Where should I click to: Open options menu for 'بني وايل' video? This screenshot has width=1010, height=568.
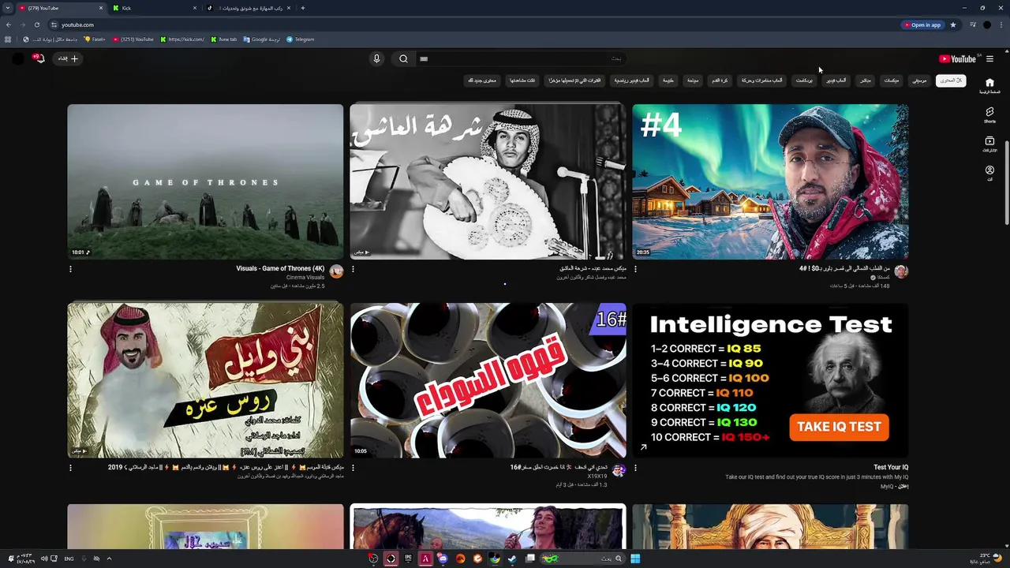click(70, 468)
